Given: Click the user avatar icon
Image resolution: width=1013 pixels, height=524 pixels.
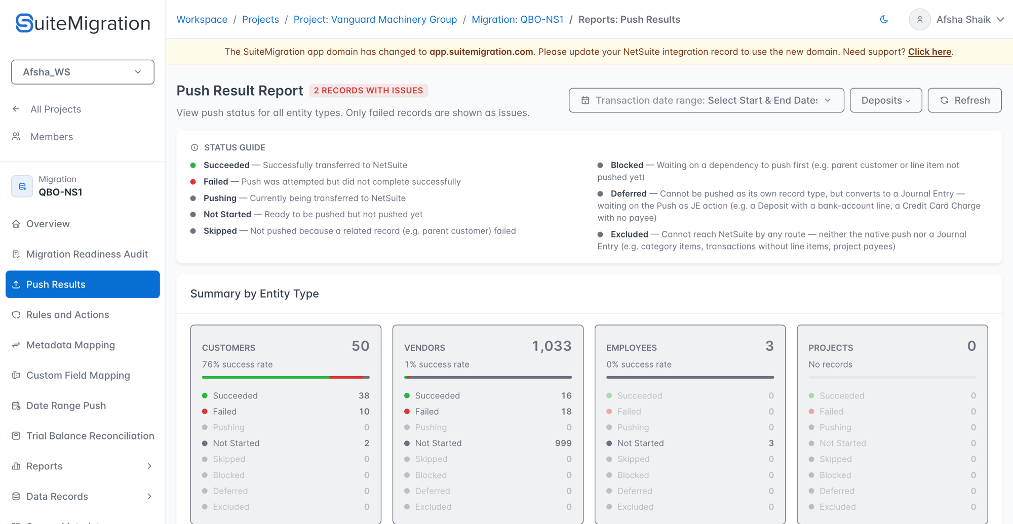Looking at the screenshot, I should point(919,19).
